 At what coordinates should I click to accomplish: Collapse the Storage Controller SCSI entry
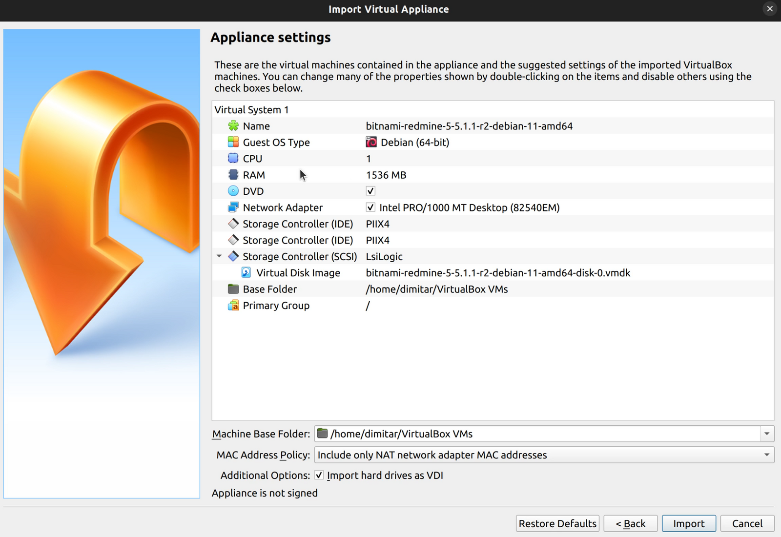[x=219, y=256]
